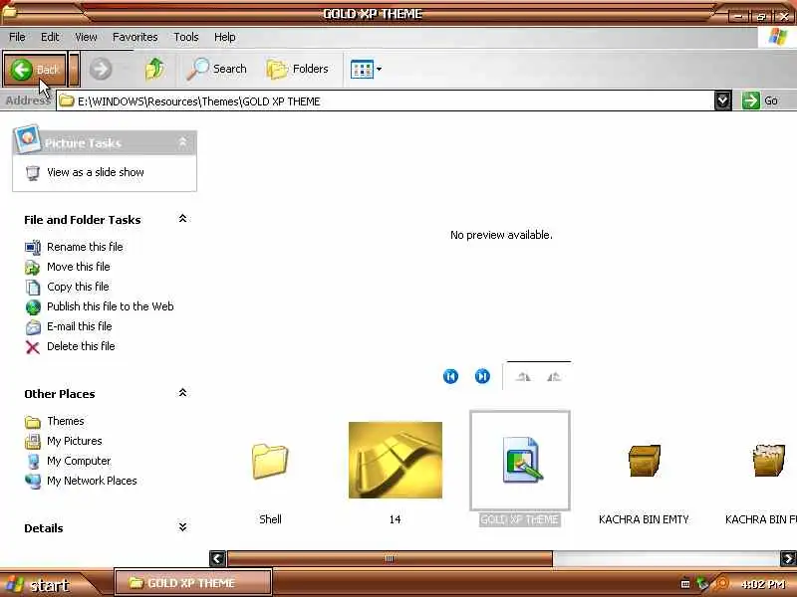The image size is (797, 597).
Task: Collapse File and Folder Tasks section
Action: click(182, 219)
